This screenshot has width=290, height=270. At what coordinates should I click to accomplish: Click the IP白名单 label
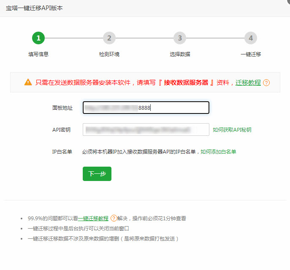click(x=62, y=151)
